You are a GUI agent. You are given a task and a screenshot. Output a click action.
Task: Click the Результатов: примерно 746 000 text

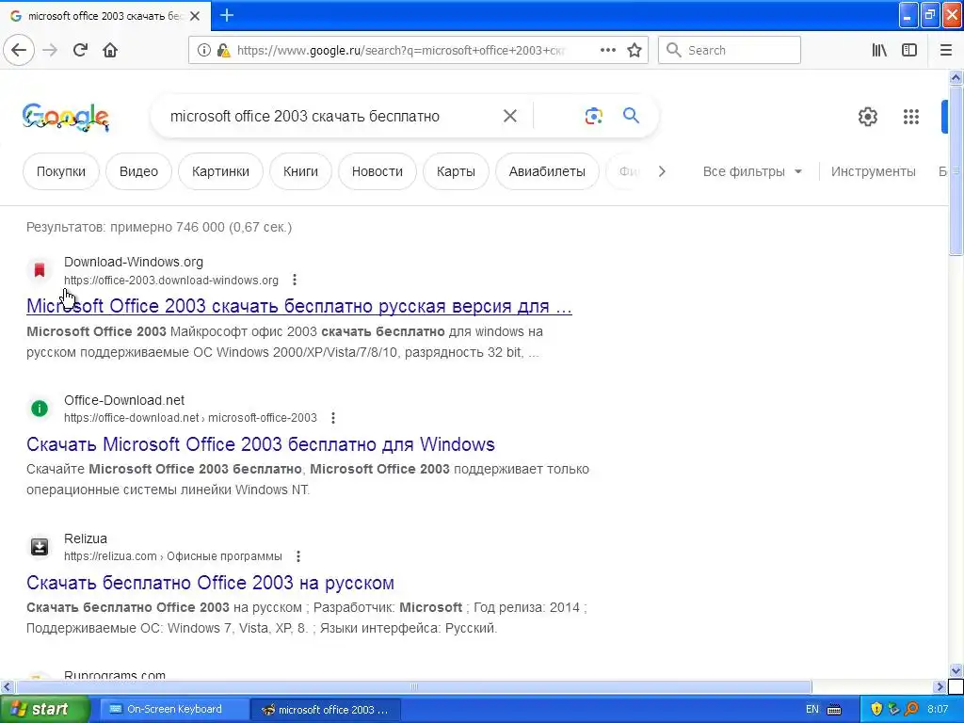tap(159, 227)
